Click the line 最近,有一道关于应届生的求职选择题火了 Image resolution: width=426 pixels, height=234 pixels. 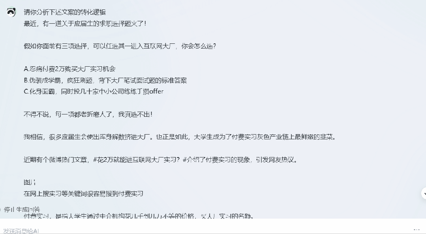coord(85,24)
